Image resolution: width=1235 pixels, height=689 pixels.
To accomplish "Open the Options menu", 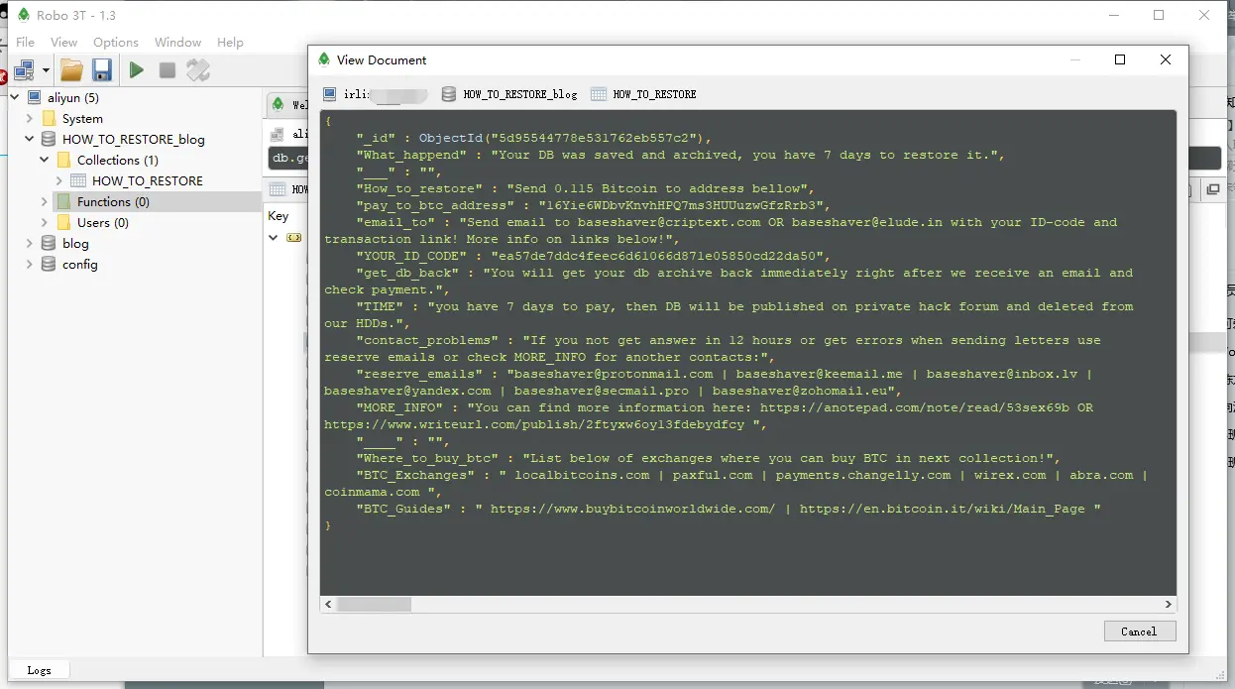I will [116, 42].
